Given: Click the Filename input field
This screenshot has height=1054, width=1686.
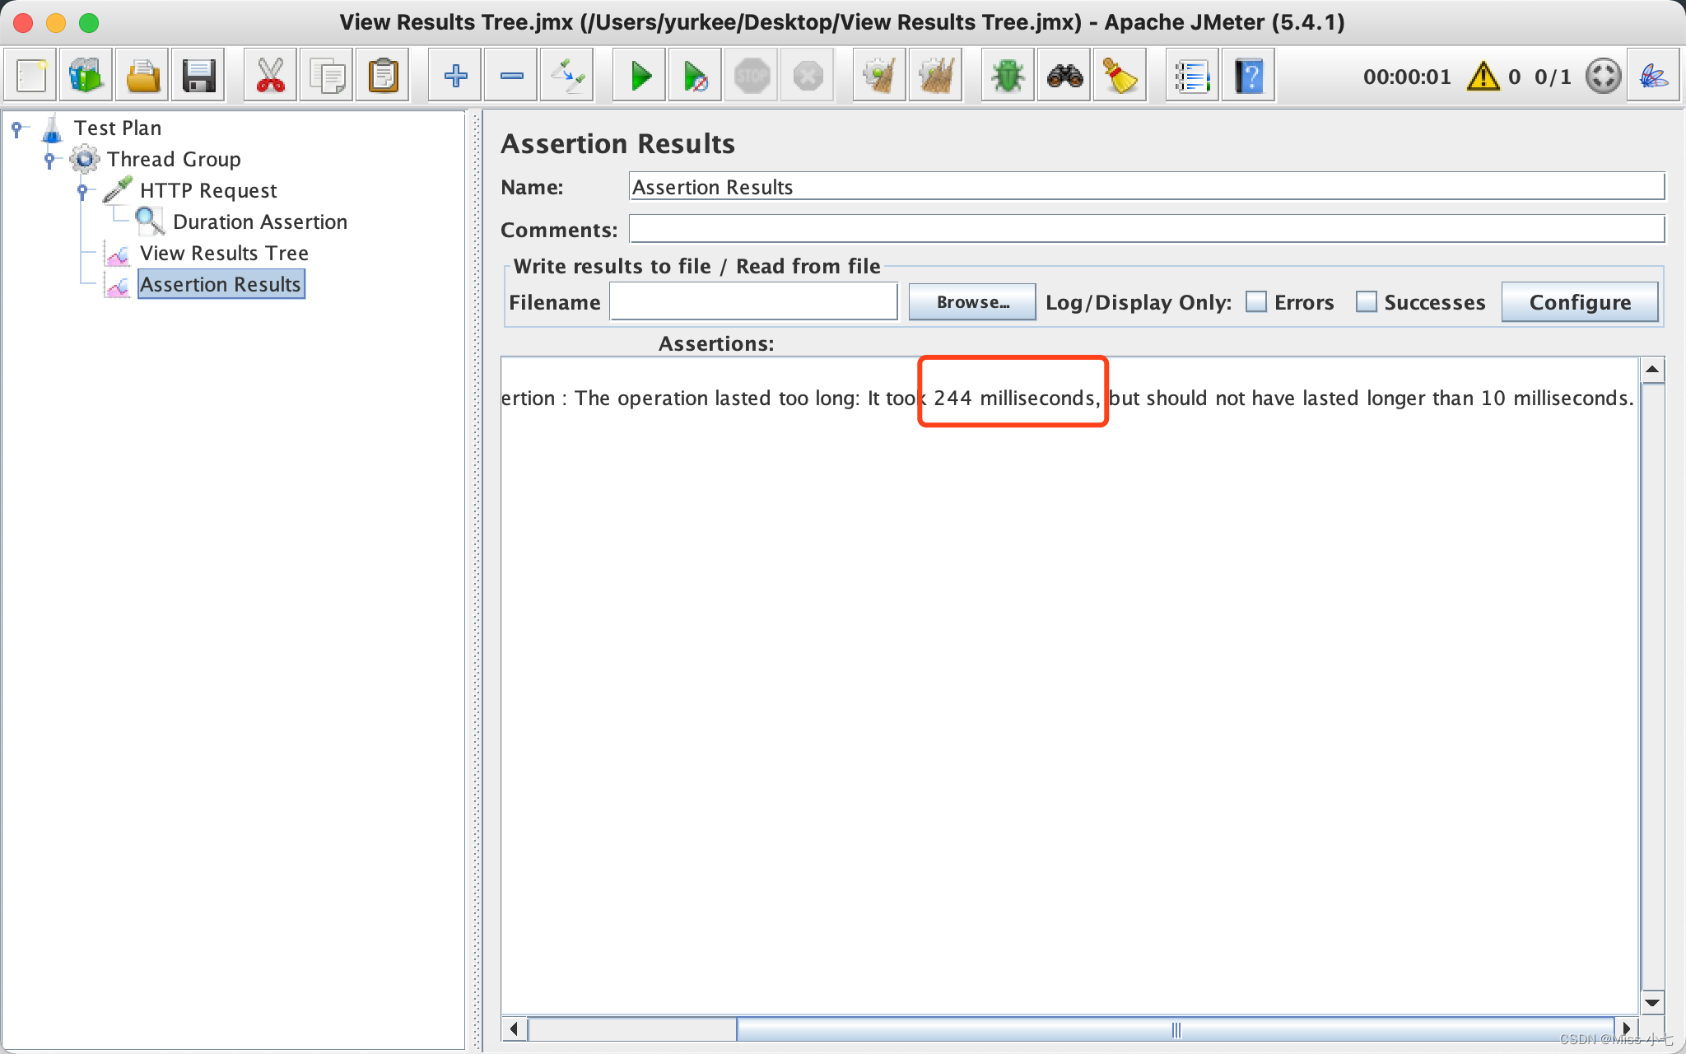Looking at the screenshot, I should pos(753,302).
